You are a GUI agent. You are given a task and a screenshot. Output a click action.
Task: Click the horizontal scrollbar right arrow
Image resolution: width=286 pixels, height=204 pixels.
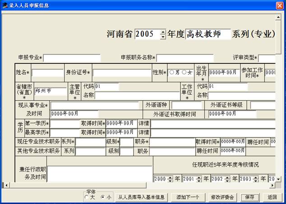pyautogui.click(x=273, y=185)
